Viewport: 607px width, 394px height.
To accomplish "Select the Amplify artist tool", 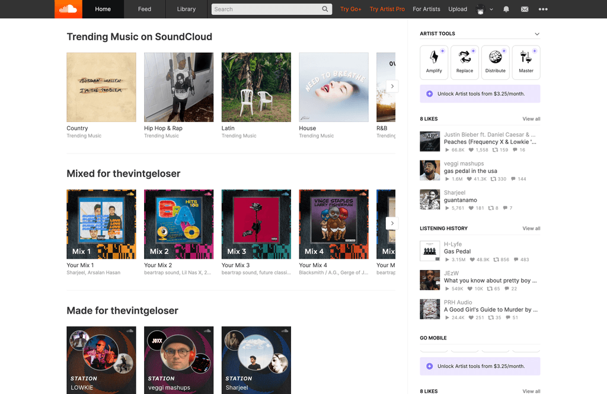I will point(434,62).
